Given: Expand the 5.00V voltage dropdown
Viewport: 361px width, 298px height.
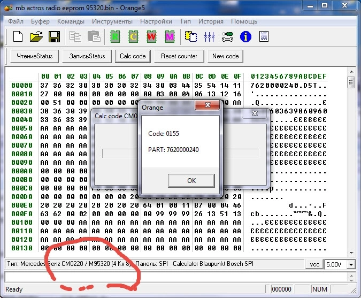Looking at the screenshot, I should (x=351, y=264).
